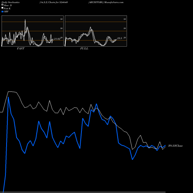This screenshot has width=193, height=193.
Task: Click the 50 level label in FULL chart
Action: pyautogui.click(x=125, y=28)
